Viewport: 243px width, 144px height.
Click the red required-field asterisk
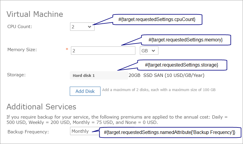pyautogui.click(x=67, y=50)
